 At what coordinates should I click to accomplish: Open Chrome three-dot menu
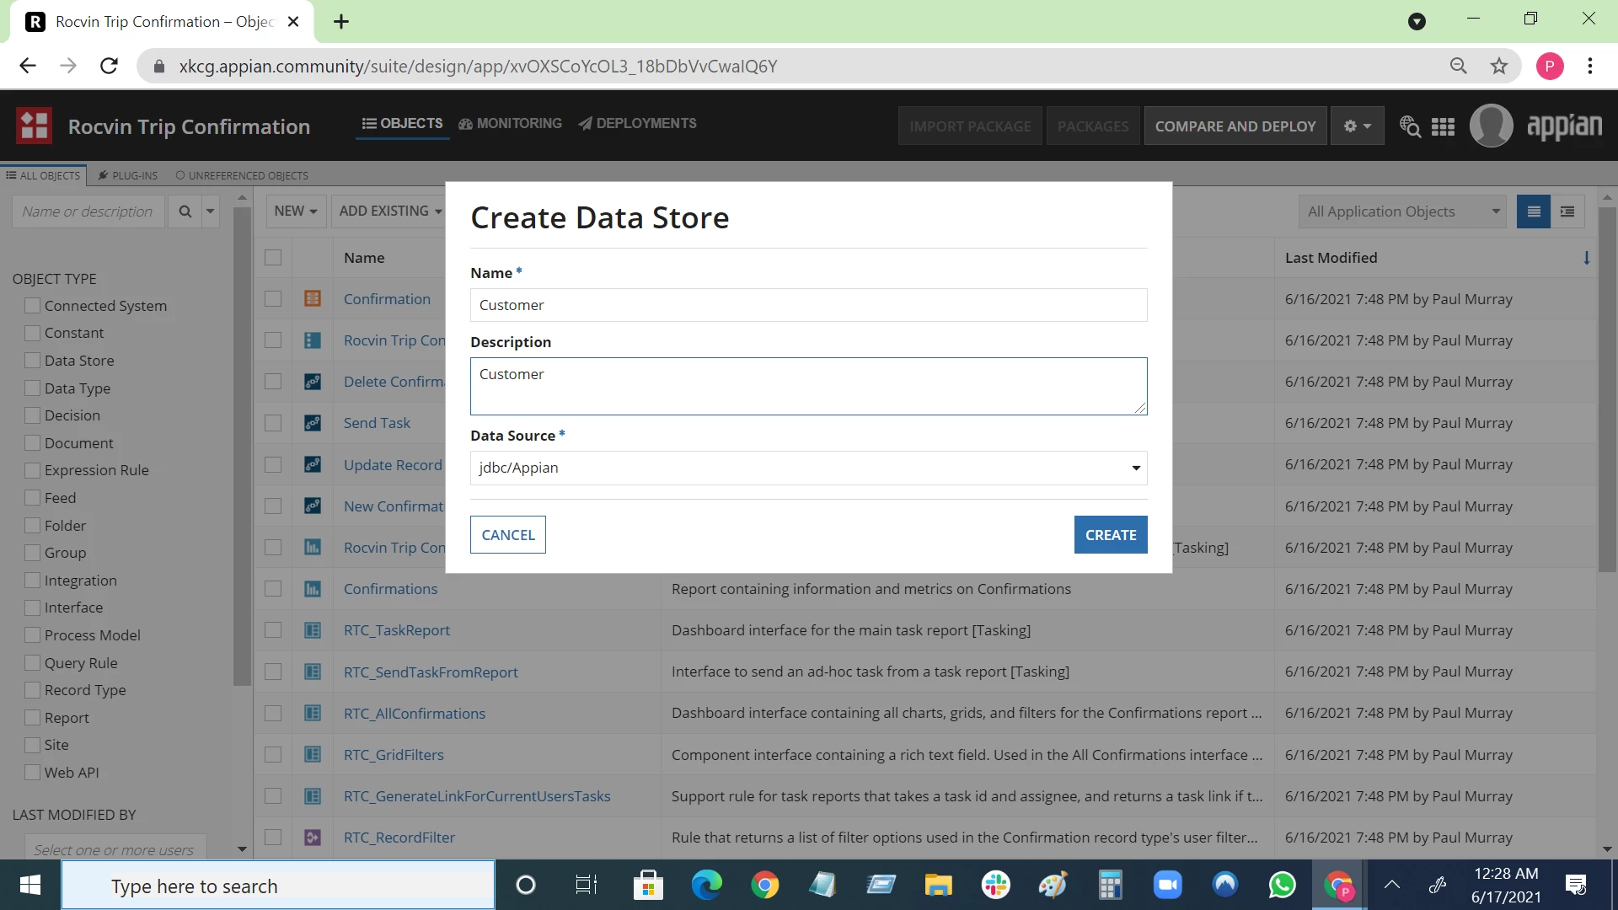[1590, 66]
